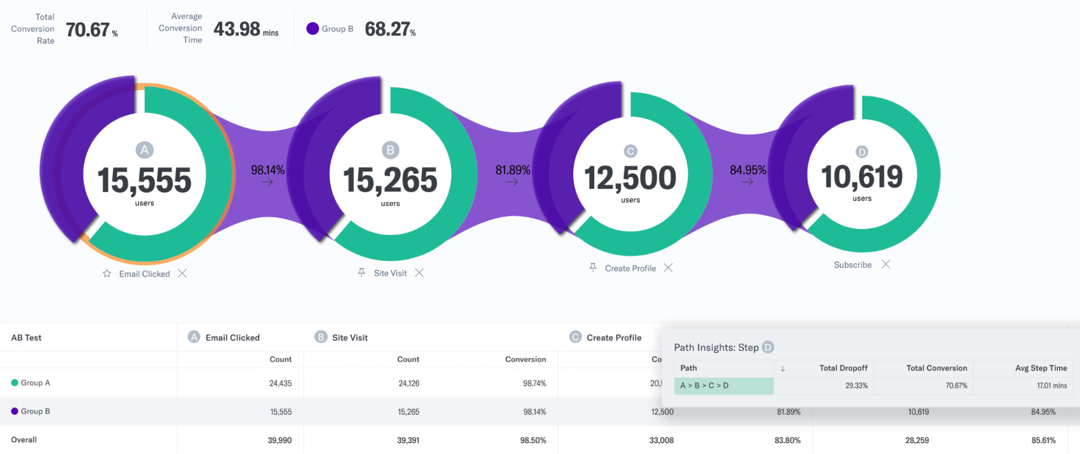Remove the Create Profile funnel step

[x=668, y=268]
